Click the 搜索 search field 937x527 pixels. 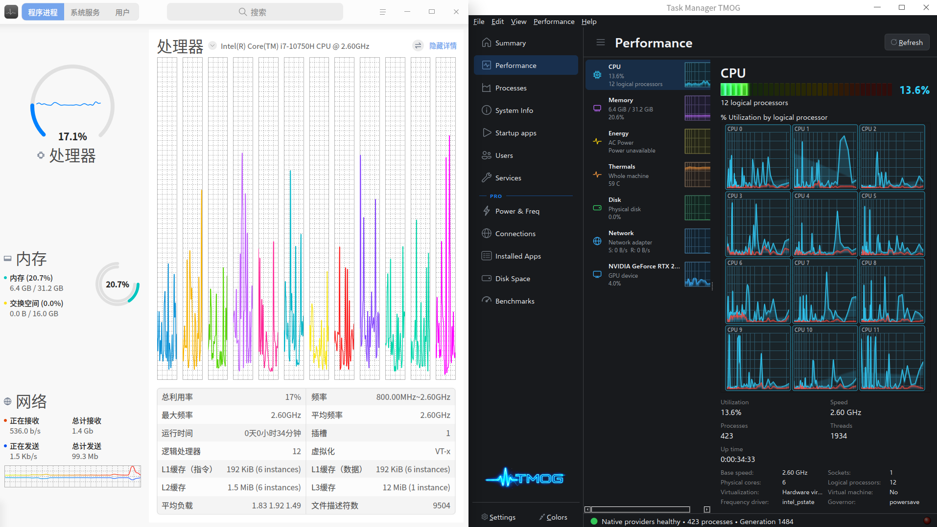coord(255,12)
